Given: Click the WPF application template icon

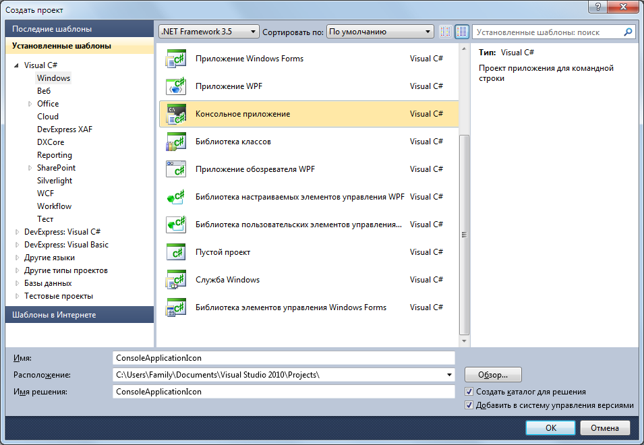Looking at the screenshot, I should point(176,86).
